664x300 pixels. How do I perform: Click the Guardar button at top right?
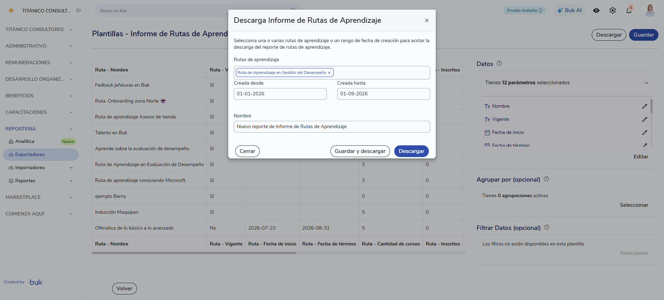tap(644, 35)
